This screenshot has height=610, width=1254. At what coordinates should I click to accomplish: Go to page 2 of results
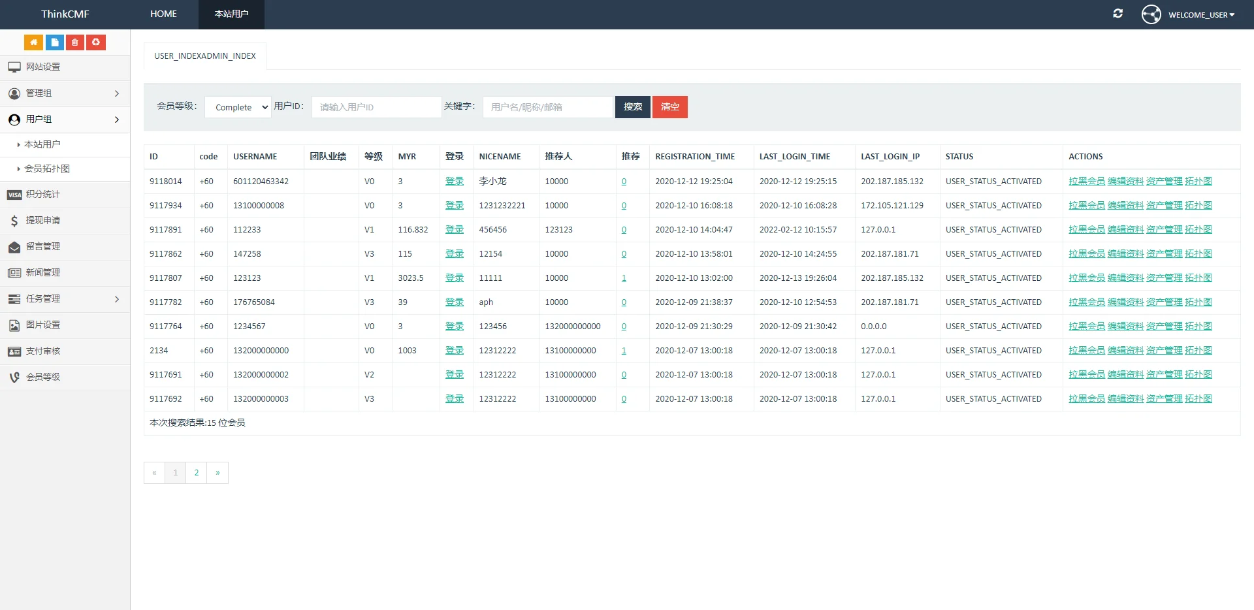197,473
